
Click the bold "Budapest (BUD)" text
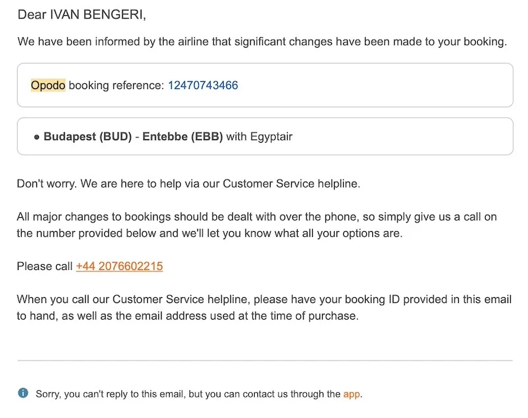pos(87,137)
